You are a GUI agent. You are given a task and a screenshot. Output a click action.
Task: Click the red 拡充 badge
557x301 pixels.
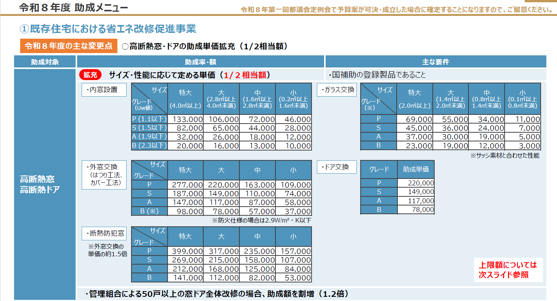point(90,75)
